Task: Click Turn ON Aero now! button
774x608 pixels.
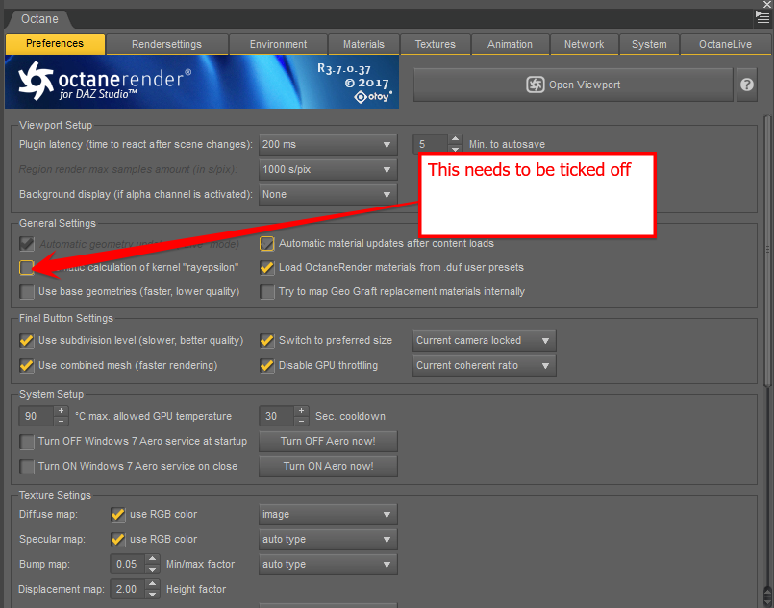Action: pyautogui.click(x=328, y=466)
